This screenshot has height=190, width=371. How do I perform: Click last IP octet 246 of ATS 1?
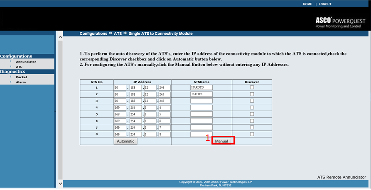[x=165, y=88]
